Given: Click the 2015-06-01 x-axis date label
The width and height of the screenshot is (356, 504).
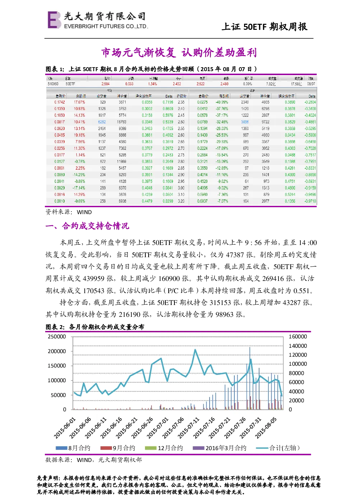Looking at the screenshot, I should pyautogui.click(x=65, y=428).
